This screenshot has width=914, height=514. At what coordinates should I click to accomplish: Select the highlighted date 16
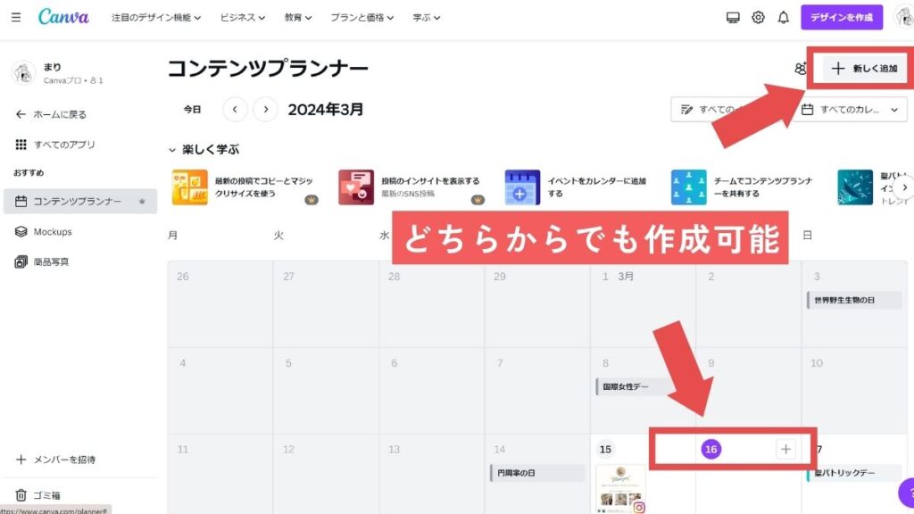point(711,450)
